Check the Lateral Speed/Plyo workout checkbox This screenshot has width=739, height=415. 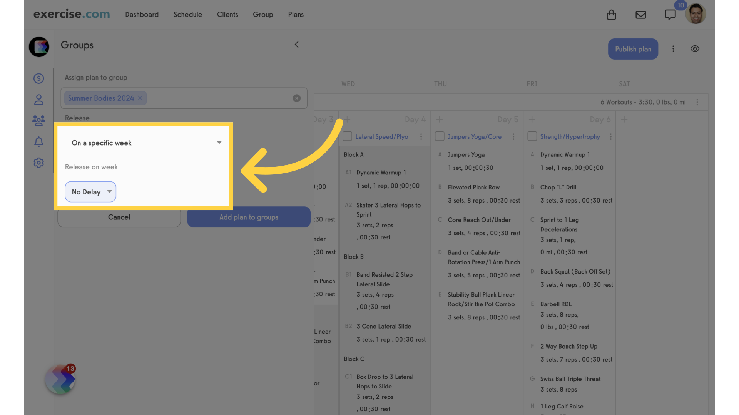point(347,136)
